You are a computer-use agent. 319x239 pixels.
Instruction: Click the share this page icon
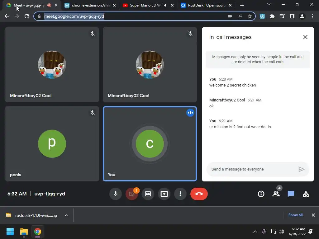click(240, 16)
